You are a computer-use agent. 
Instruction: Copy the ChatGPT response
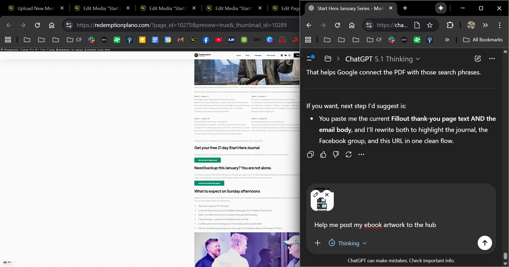[x=310, y=154]
